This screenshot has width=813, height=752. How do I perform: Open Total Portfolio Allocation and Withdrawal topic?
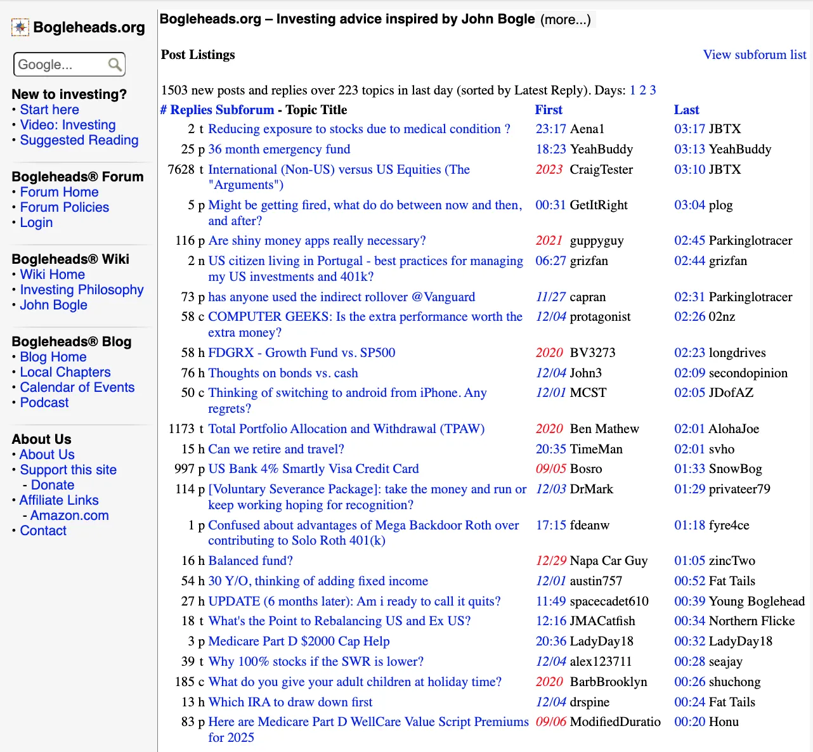[x=346, y=429]
